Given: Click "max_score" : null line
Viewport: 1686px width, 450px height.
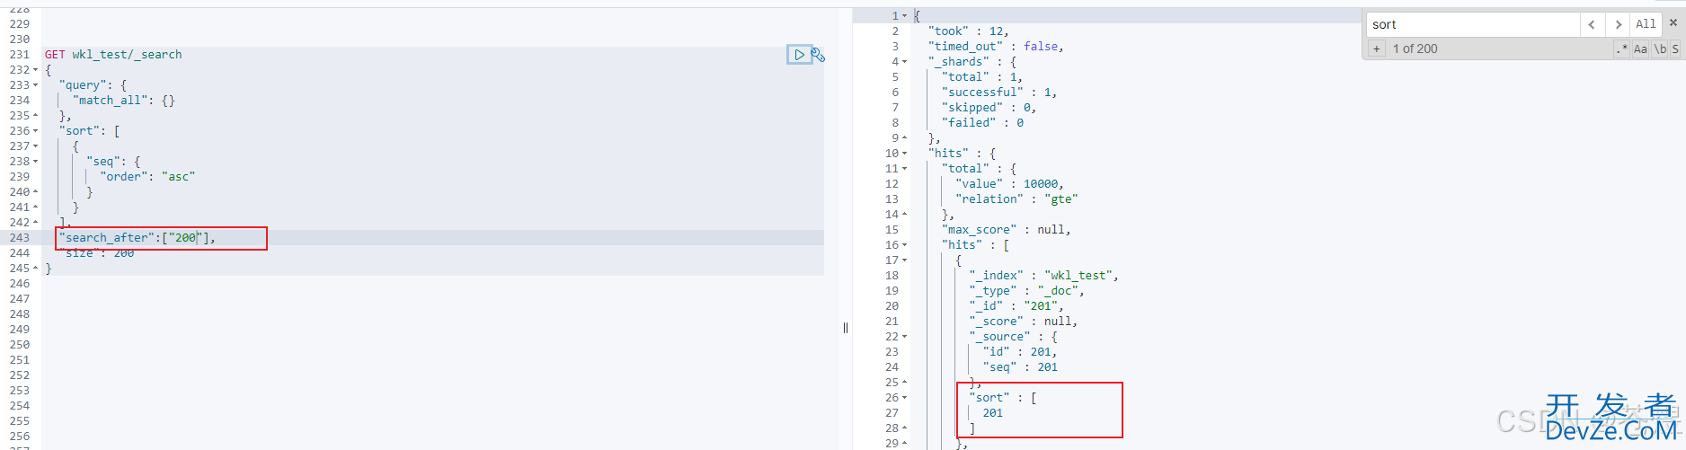Looking at the screenshot, I should [1007, 230].
